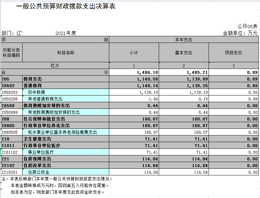Select value 1,139.25 in 普通教育 row
The width and height of the screenshot is (260, 198).
(x=184, y=86)
